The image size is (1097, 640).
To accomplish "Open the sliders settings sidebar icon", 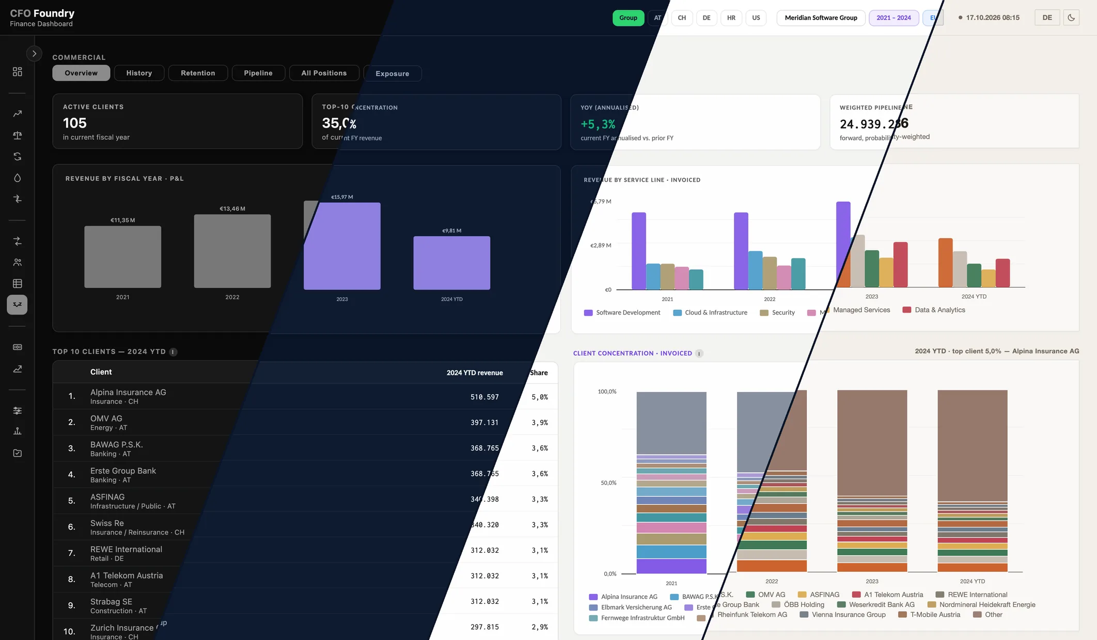I will tap(17, 411).
